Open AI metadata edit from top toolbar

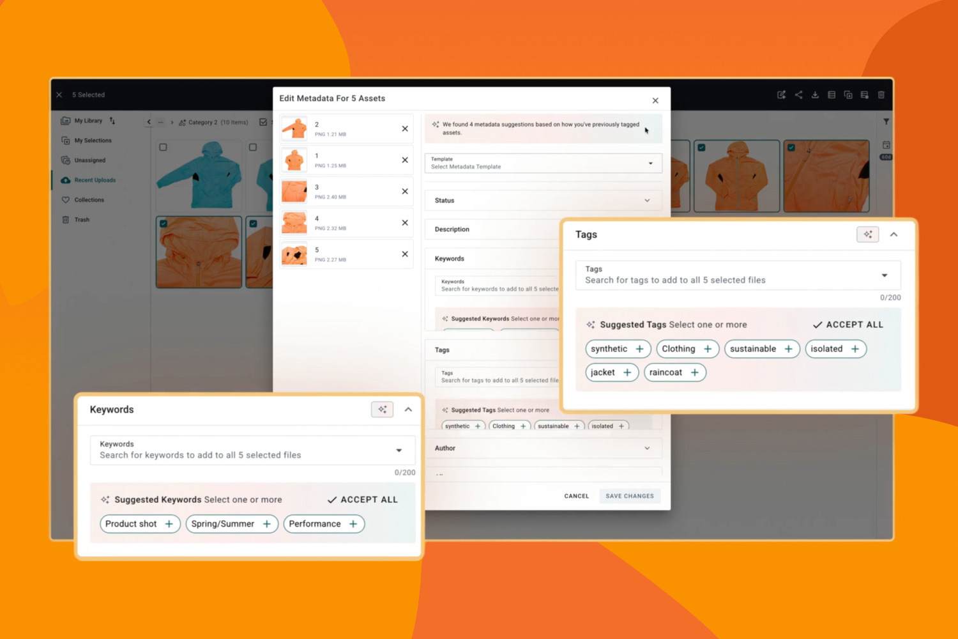click(x=781, y=95)
